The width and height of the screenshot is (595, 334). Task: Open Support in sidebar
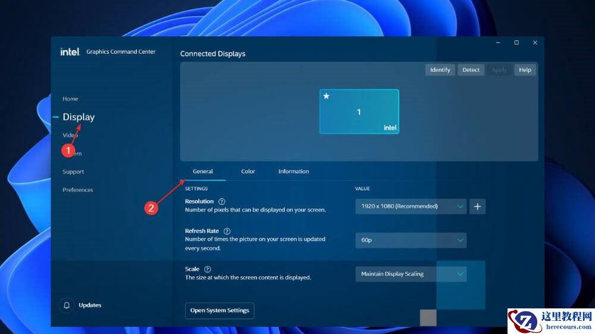[x=73, y=171]
